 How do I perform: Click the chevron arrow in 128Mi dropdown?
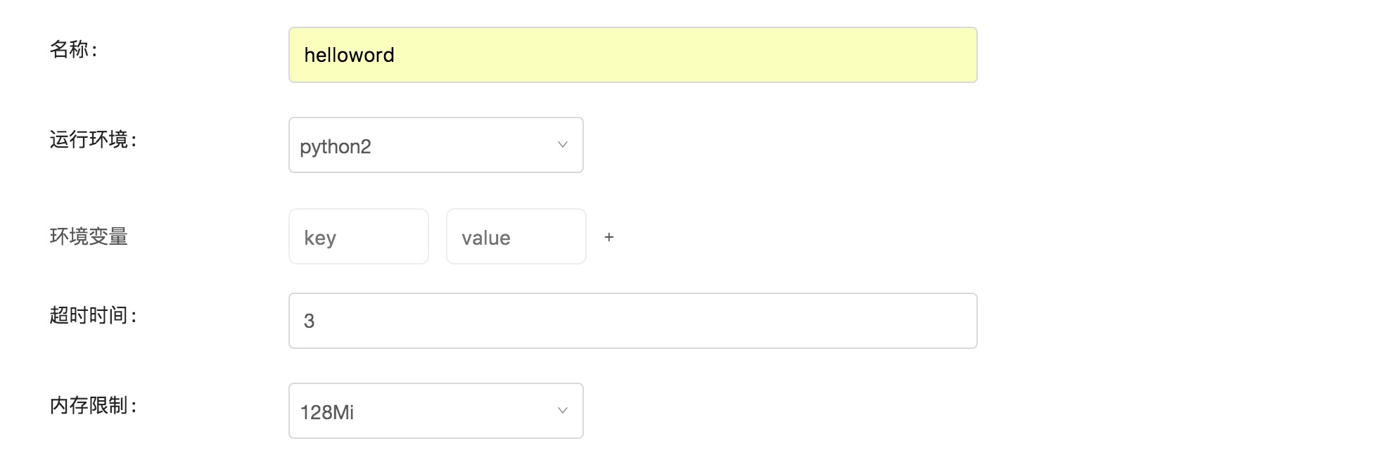[563, 411]
